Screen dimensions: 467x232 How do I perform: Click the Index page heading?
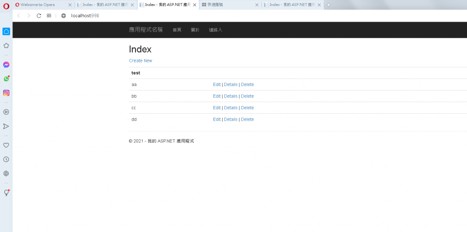[140, 49]
